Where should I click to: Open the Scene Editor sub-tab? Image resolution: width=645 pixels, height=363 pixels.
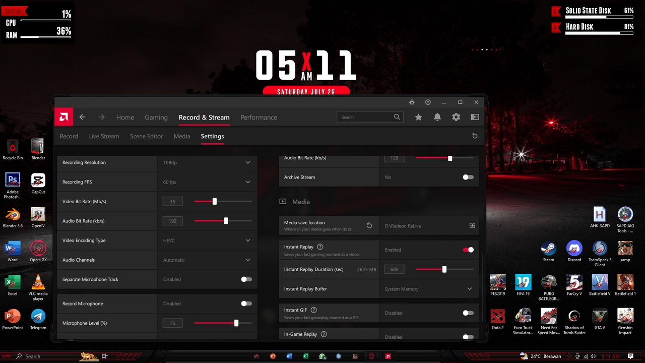147,136
